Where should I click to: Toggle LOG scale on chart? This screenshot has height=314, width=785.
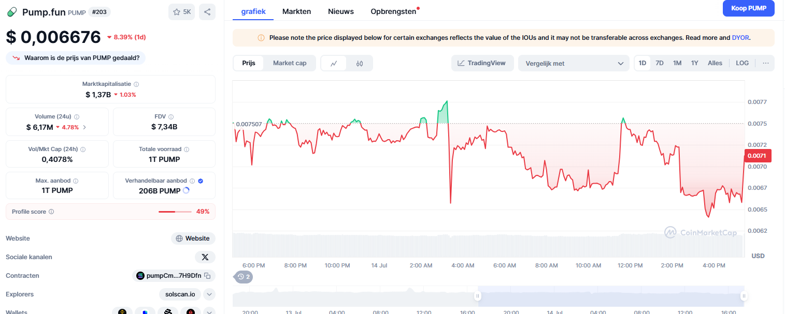pyautogui.click(x=743, y=63)
